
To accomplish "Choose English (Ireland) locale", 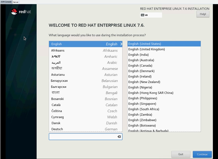I will [164, 76].
